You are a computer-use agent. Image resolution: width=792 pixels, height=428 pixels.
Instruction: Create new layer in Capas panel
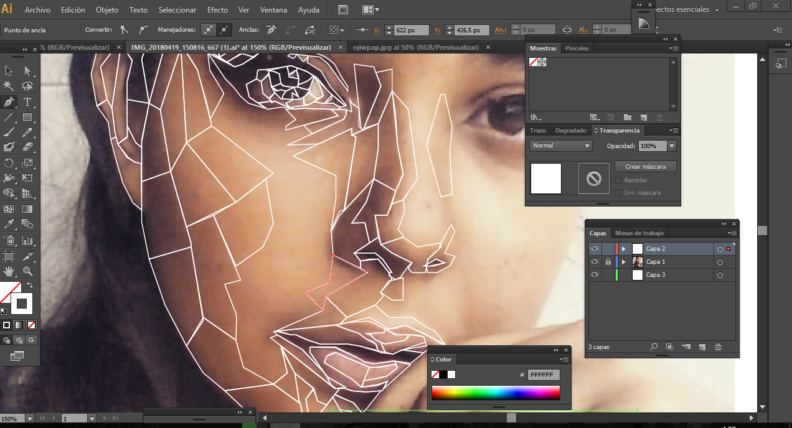(x=702, y=347)
